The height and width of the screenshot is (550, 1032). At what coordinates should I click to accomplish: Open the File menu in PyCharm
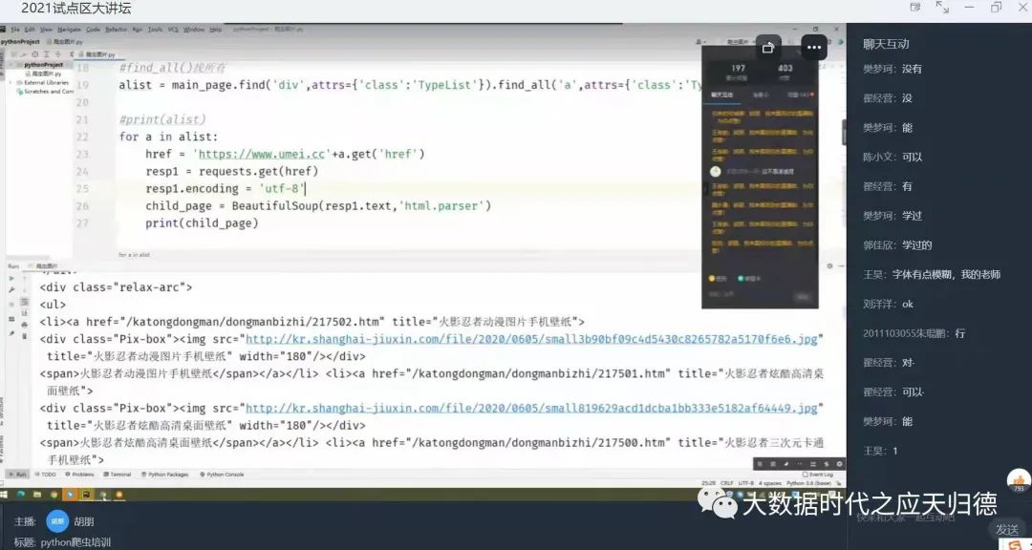tap(15, 30)
